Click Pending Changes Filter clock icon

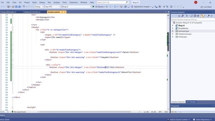187,16
